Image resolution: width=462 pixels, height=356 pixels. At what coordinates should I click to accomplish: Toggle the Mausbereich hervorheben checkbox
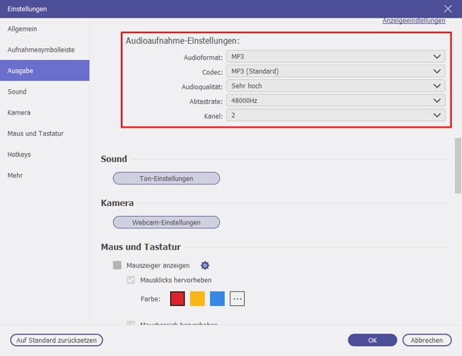coord(131,324)
